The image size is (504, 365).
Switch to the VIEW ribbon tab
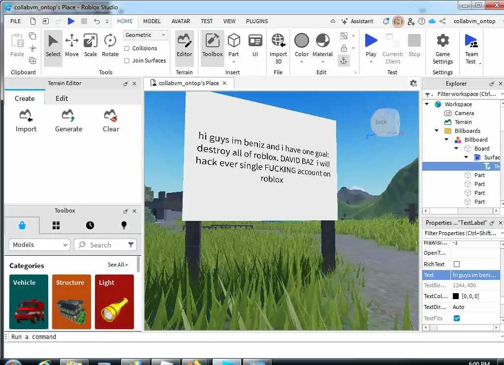pos(229,21)
